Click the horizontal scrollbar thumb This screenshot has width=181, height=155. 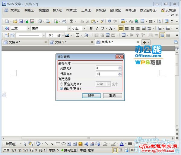(x=88, y=138)
